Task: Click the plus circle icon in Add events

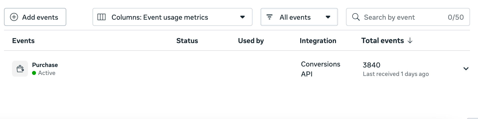Action: click(14, 17)
